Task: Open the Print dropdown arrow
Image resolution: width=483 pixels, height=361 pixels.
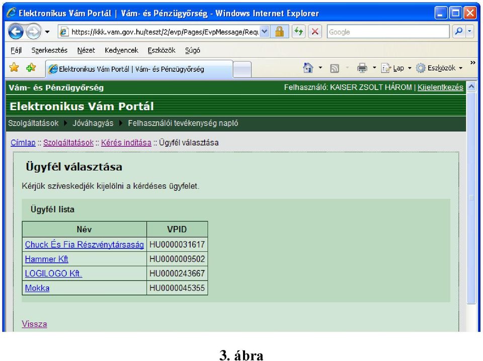Action: pos(374,68)
